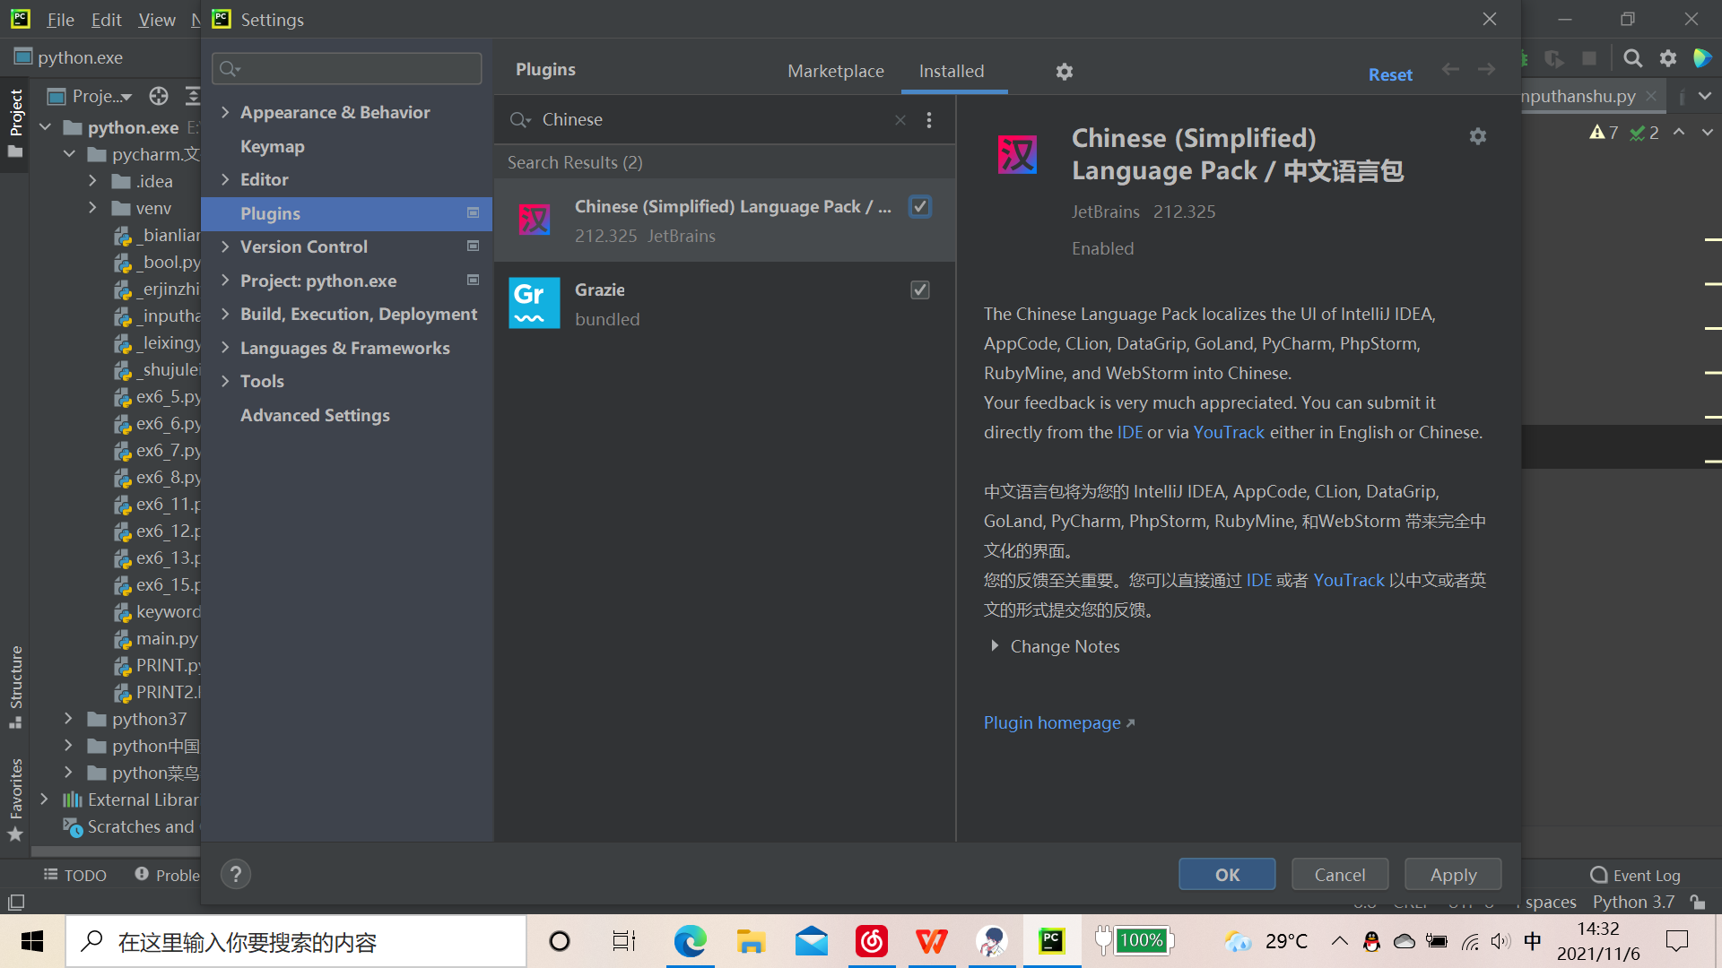
Task: Click the gear icon beside Installed tab
Action: point(1064,72)
